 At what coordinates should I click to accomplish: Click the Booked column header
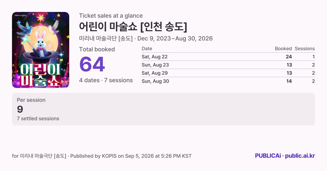pos(283,49)
